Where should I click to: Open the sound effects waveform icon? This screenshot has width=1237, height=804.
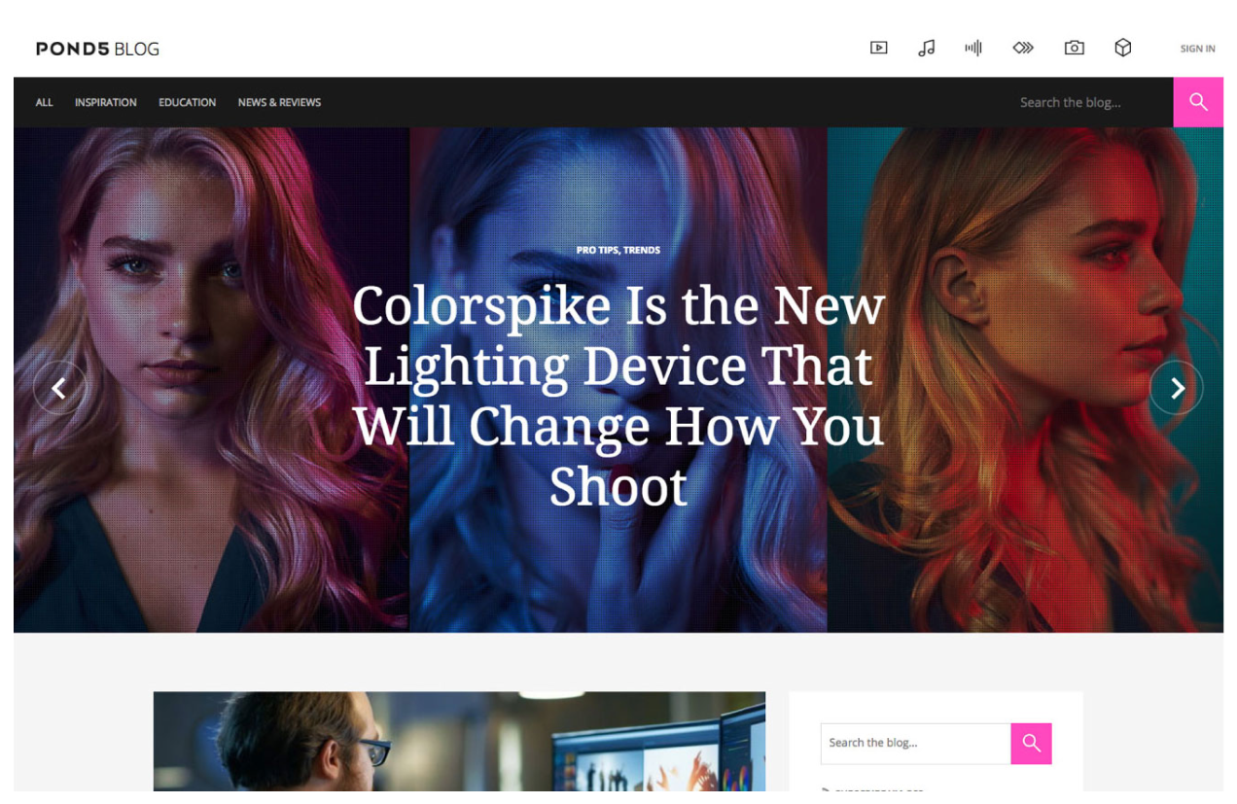[973, 48]
